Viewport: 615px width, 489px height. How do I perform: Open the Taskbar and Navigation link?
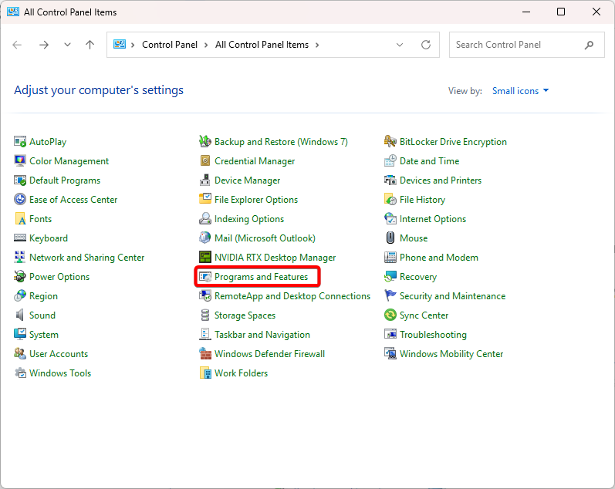262,334
